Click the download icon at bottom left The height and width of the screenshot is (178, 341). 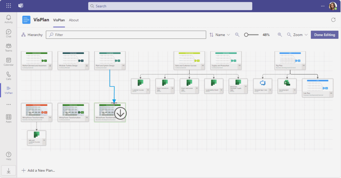click(x=9, y=170)
